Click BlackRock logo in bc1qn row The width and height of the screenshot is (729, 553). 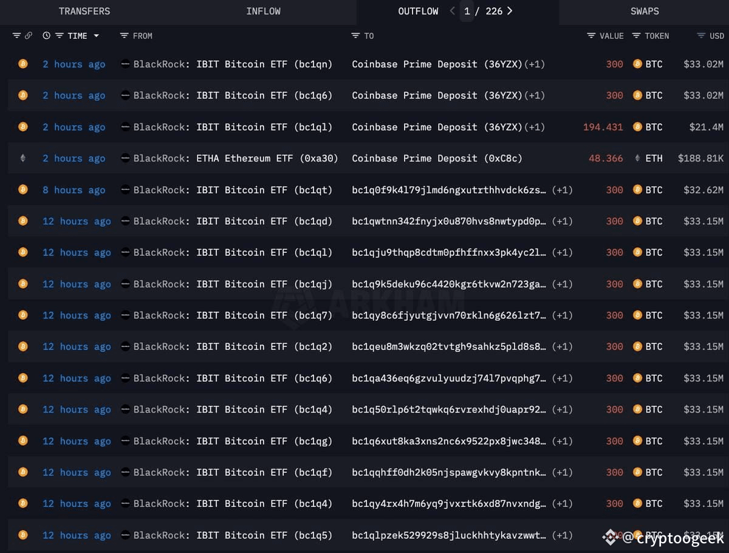pyautogui.click(x=125, y=64)
